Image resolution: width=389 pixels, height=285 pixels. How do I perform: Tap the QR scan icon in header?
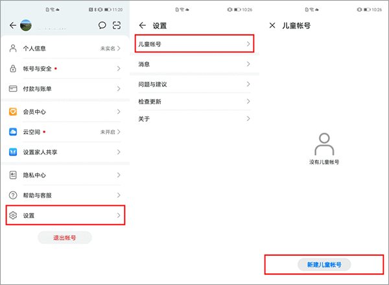click(117, 25)
